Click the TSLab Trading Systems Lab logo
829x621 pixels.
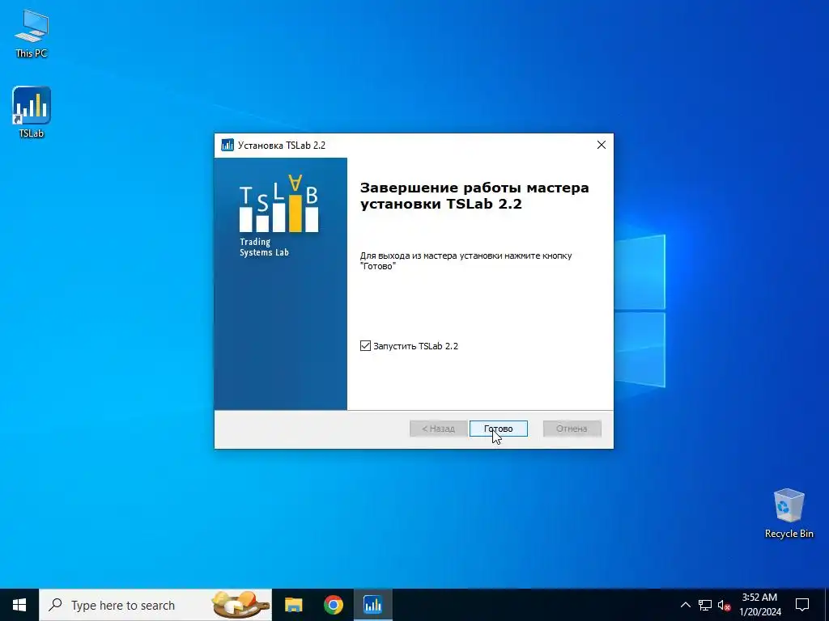tap(278, 215)
